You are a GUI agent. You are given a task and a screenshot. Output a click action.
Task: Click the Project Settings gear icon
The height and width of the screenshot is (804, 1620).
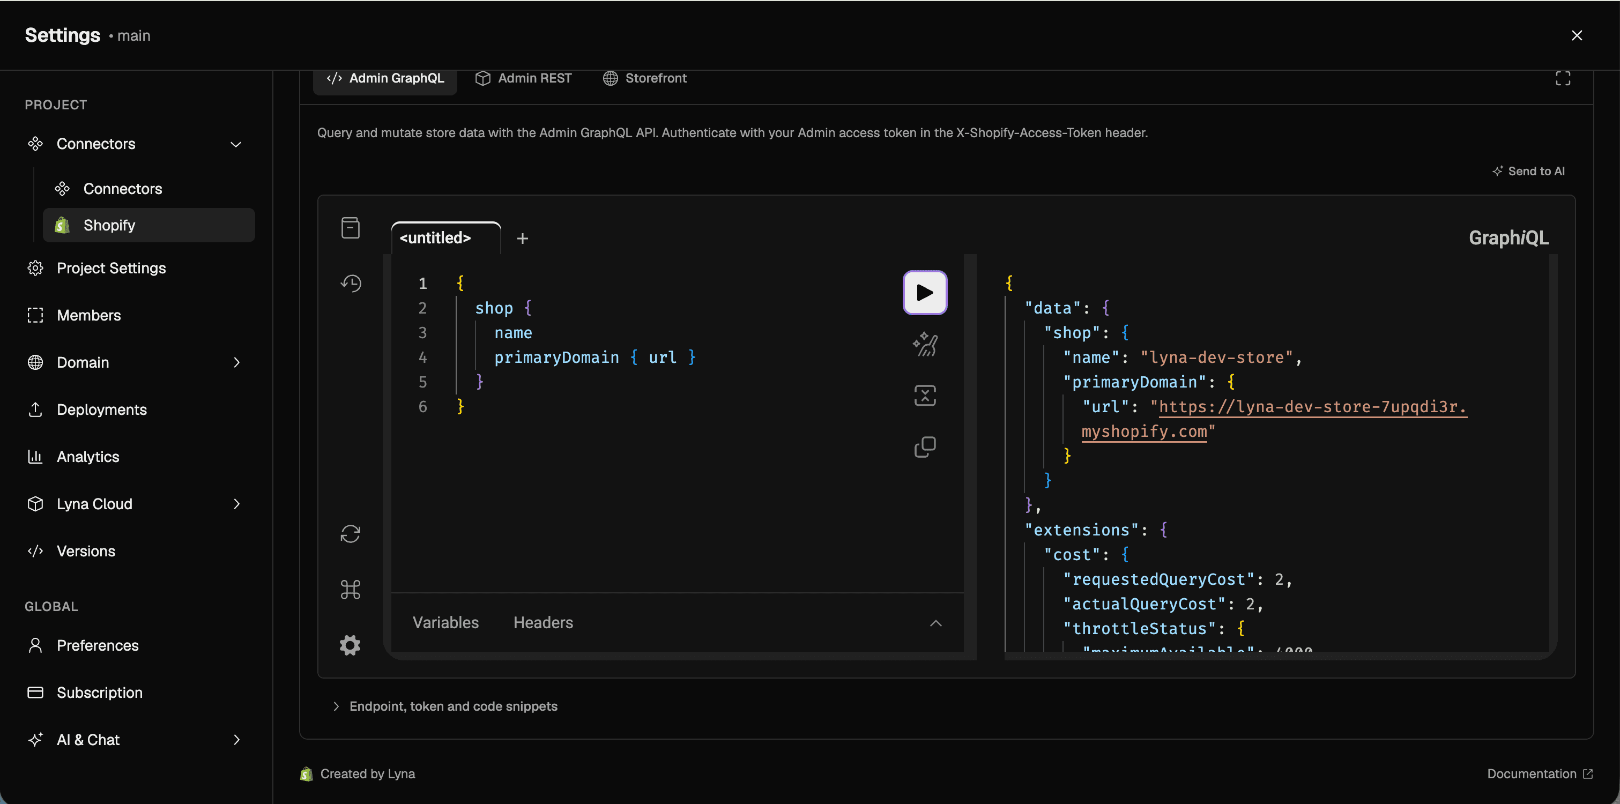[35, 268]
